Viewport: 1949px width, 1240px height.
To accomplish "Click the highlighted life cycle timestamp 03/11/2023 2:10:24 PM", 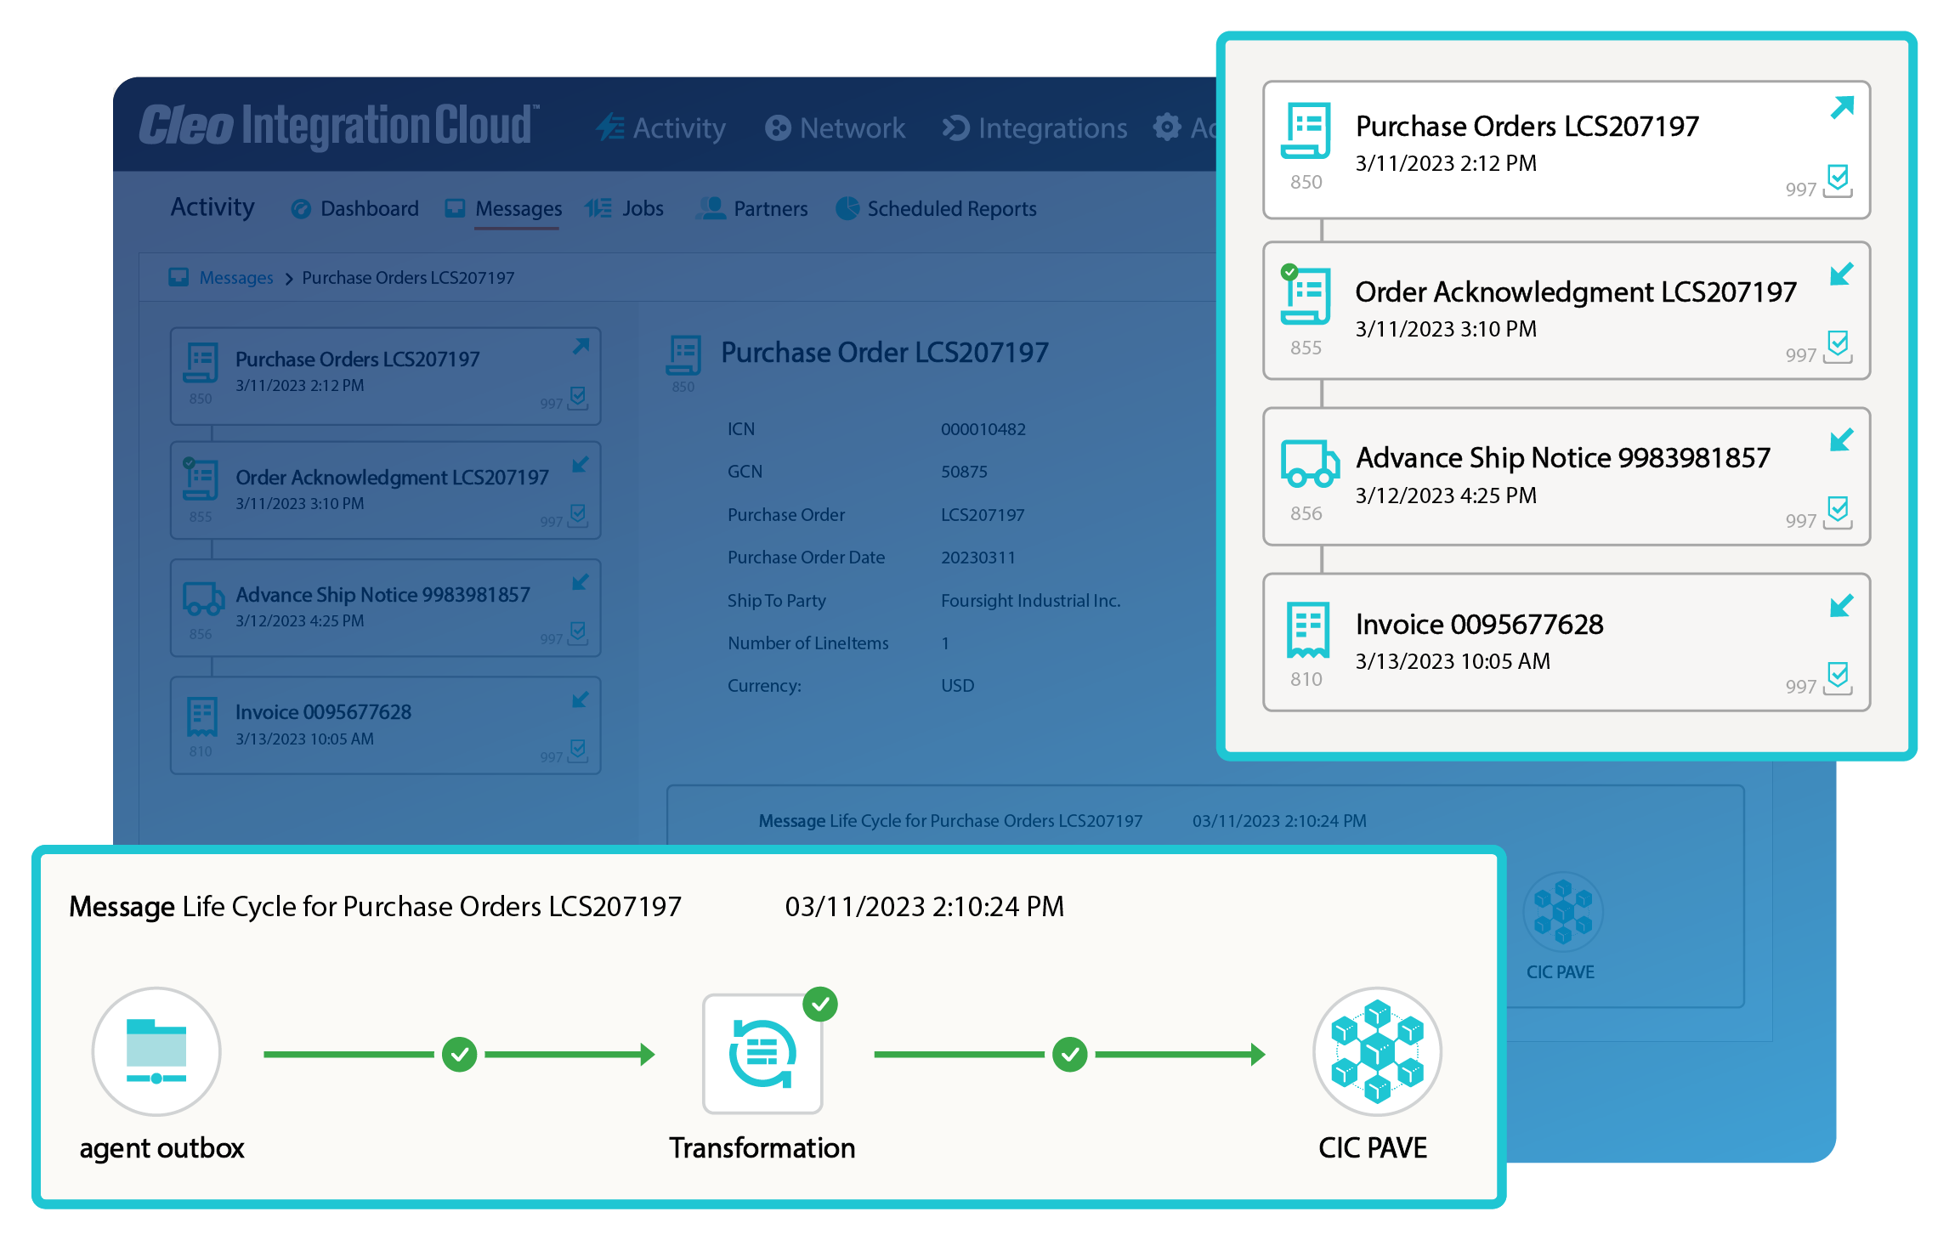I will click(x=925, y=907).
